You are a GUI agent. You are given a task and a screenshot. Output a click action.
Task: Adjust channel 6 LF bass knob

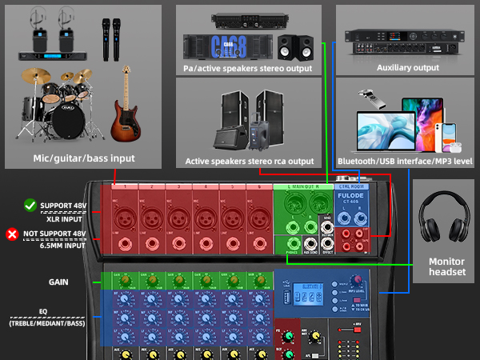(x=260, y=337)
